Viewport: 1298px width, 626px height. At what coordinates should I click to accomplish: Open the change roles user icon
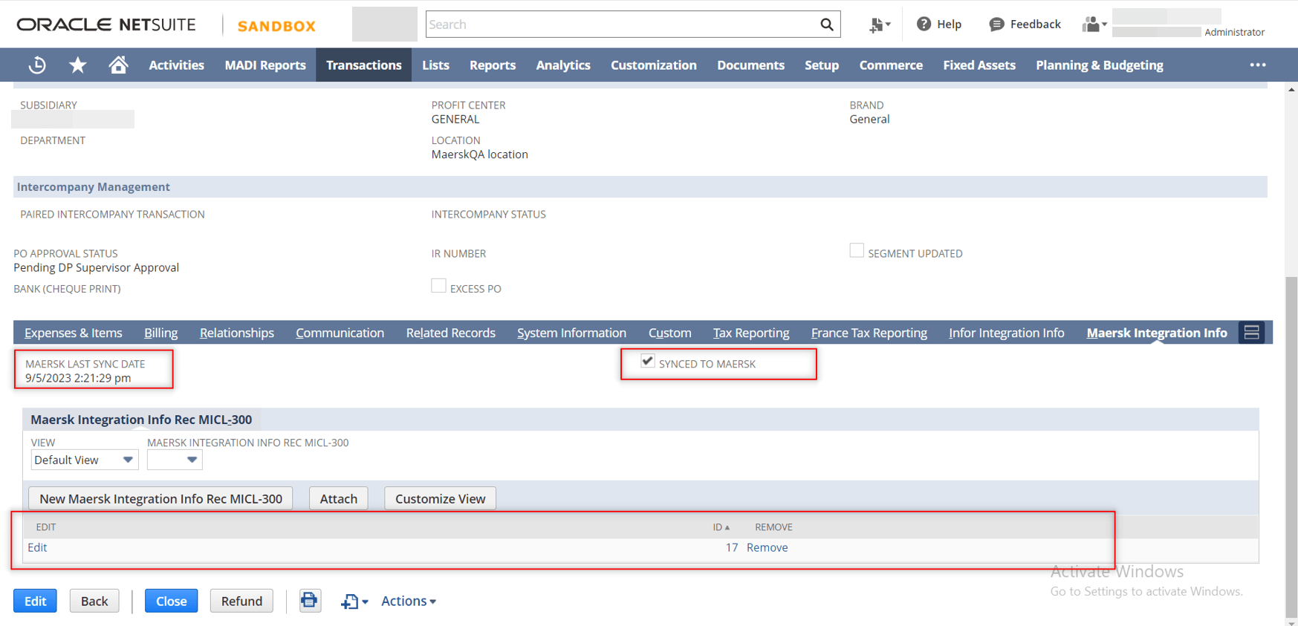click(1094, 25)
